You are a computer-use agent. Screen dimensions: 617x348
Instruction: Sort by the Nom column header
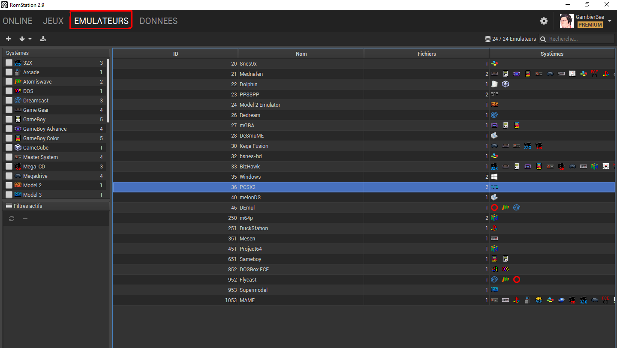tap(301, 54)
